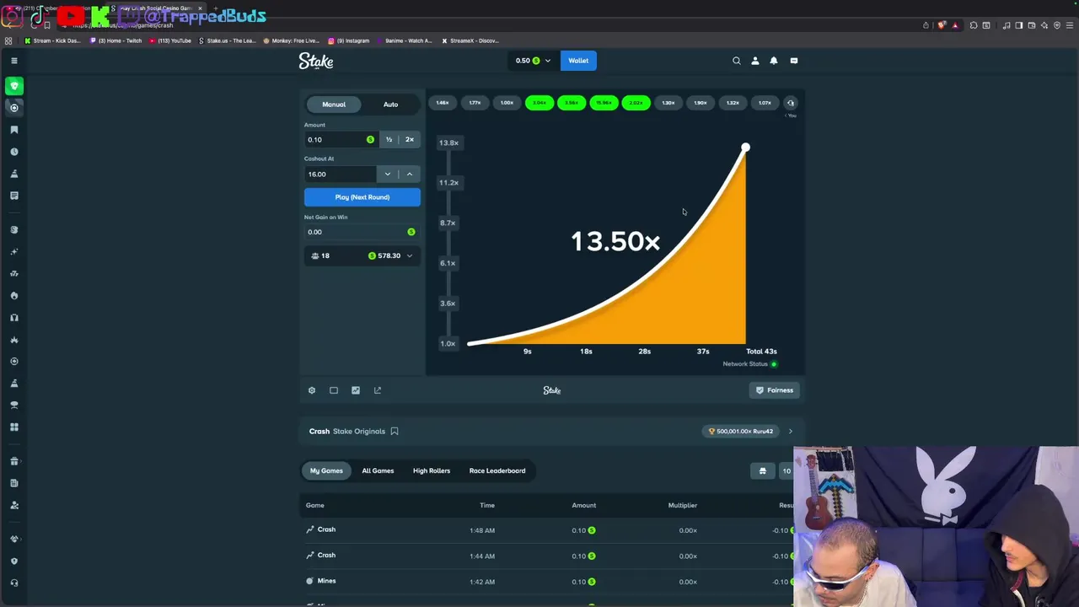Open the Brave Wallet icon in toolbar
Image resolution: width=1079 pixels, height=607 pixels.
(1032, 25)
